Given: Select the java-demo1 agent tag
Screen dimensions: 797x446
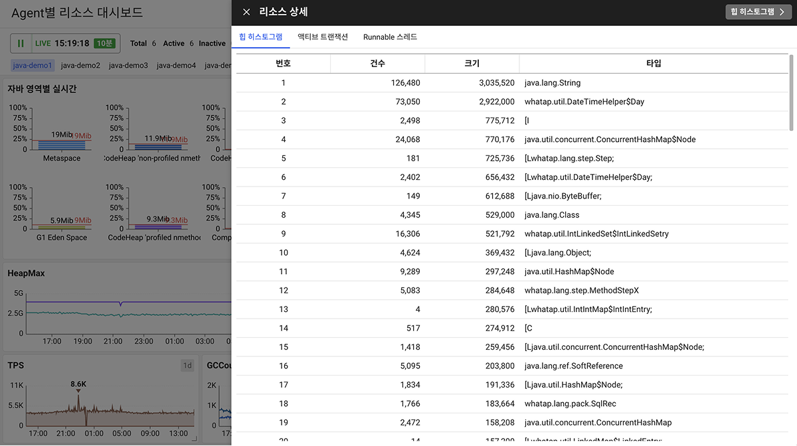Looking at the screenshot, I should pos(32,66).
